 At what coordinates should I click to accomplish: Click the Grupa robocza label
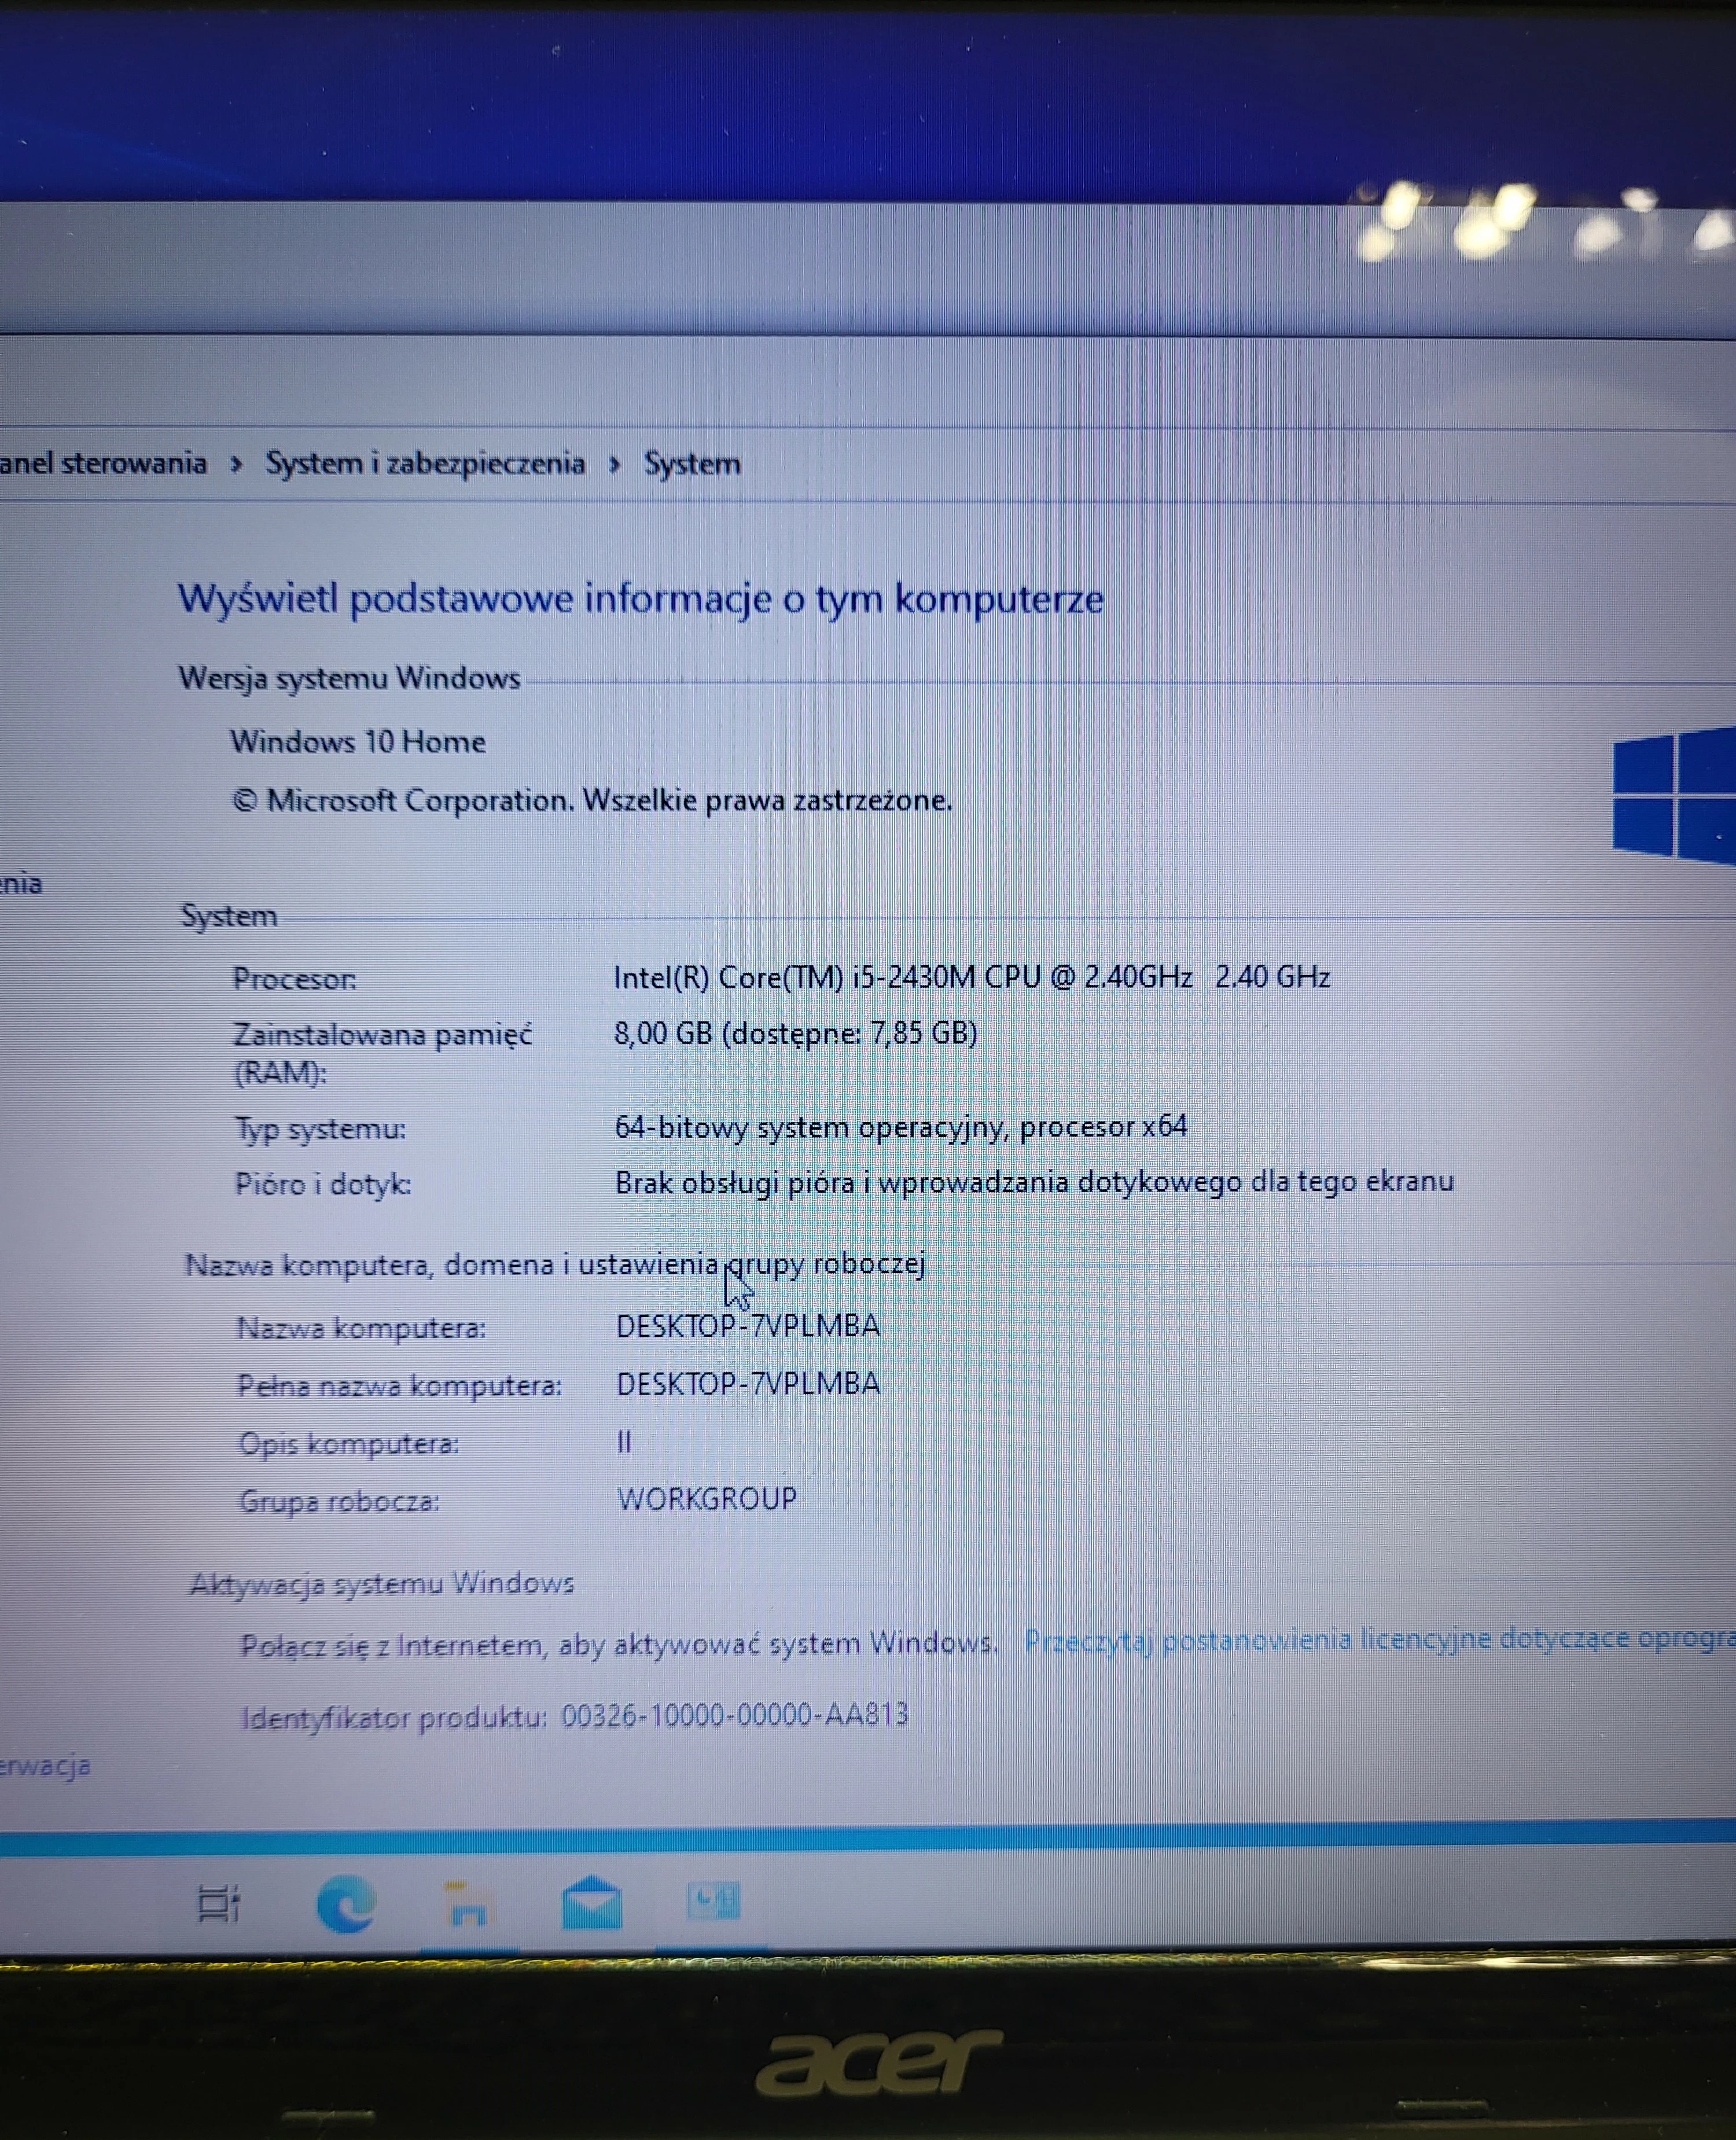pyautogui.click(x=339, y=1502)
